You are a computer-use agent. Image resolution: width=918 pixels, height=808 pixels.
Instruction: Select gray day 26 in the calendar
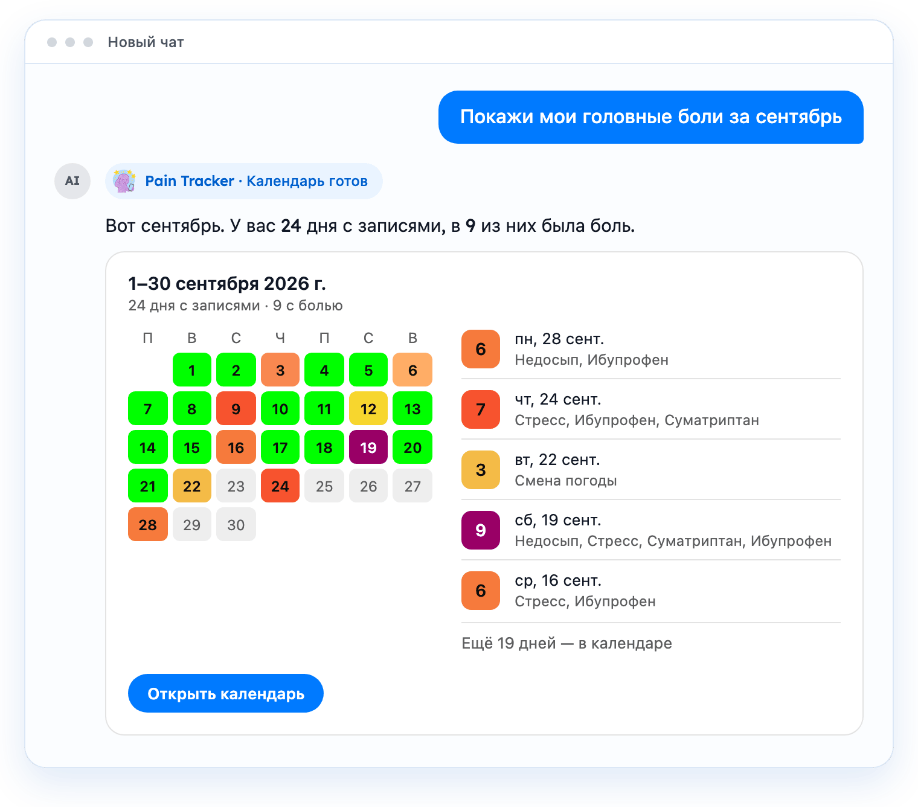click(368, 486)
